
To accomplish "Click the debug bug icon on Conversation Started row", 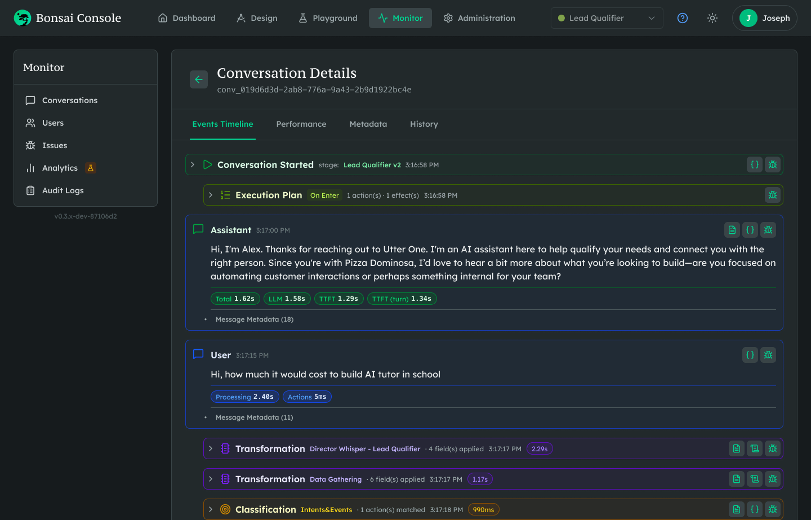I will pos(773,165).
